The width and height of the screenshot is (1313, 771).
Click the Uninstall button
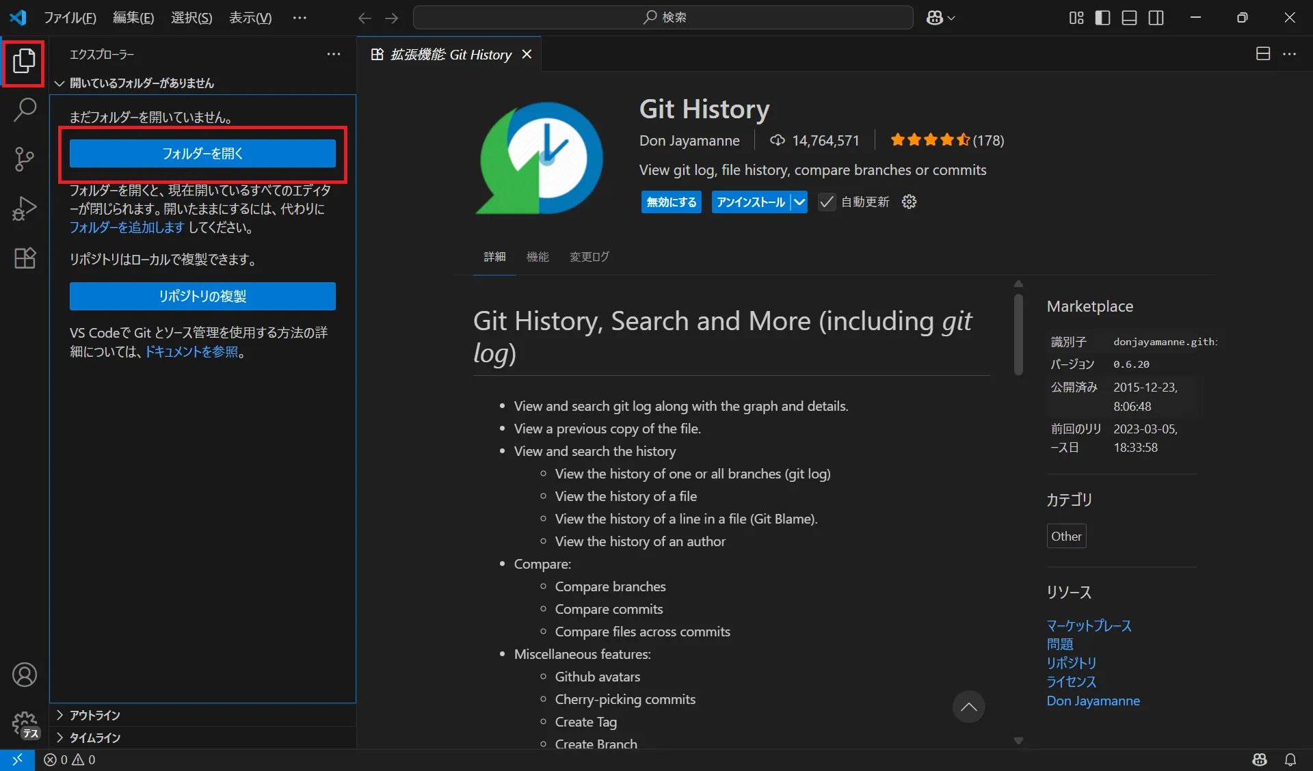(x=751, y=202)
